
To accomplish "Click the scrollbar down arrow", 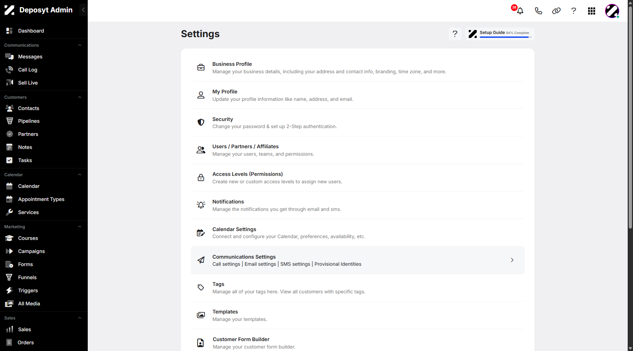I will click(630, 348).
